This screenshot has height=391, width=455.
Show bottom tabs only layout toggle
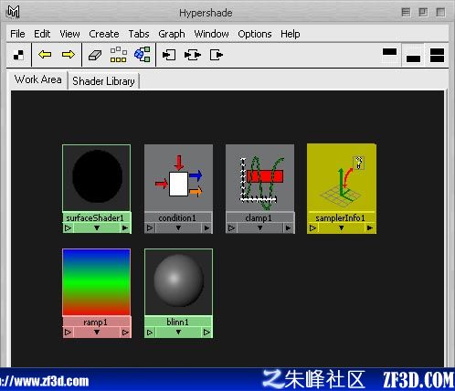point(413,55)
